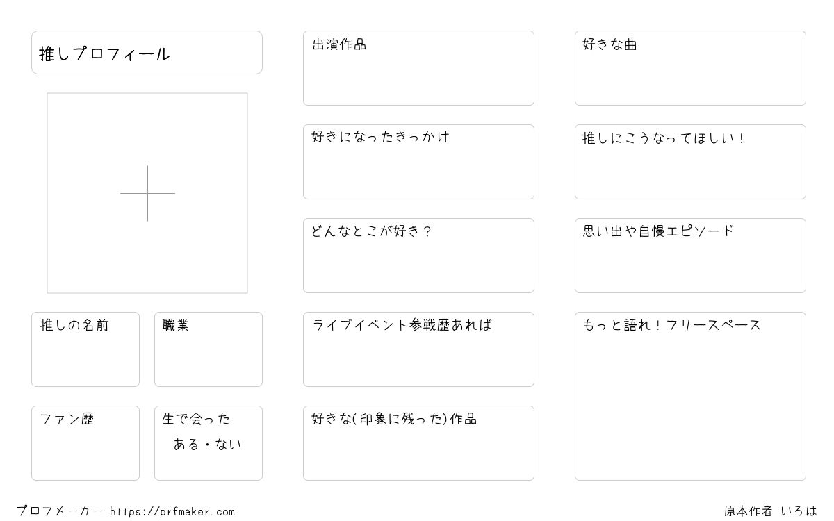834x521 pixels.
Task: Click the 生で会った label
Action: click(196, 419)
